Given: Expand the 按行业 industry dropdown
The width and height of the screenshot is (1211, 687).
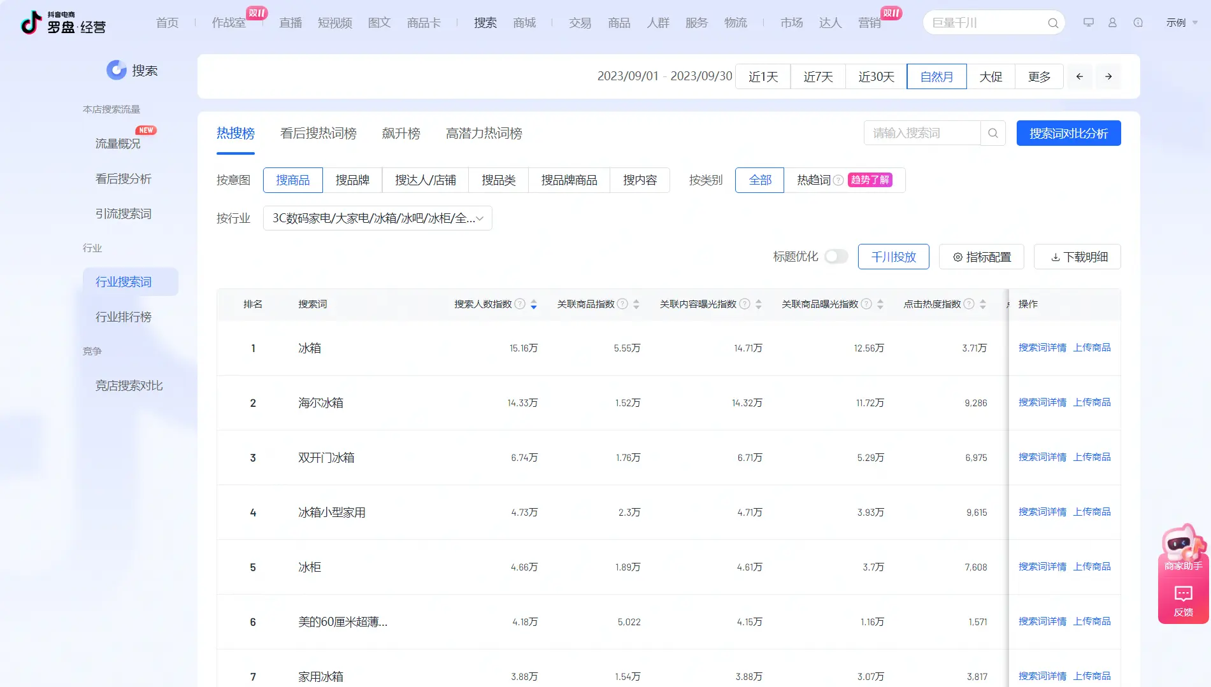Looking at the screenshot, I should click(377, 218).
